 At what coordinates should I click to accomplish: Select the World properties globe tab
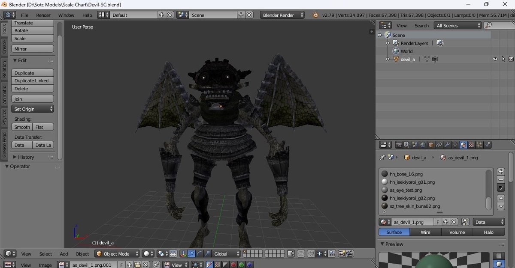pyautogui.click(x=423, y=145)
